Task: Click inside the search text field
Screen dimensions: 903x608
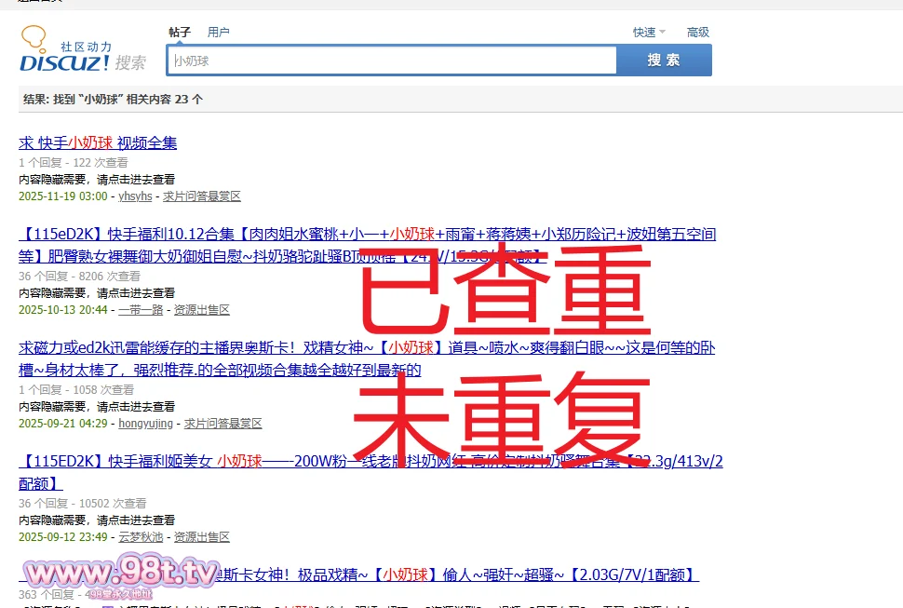Action: click(x=391, y=61)
